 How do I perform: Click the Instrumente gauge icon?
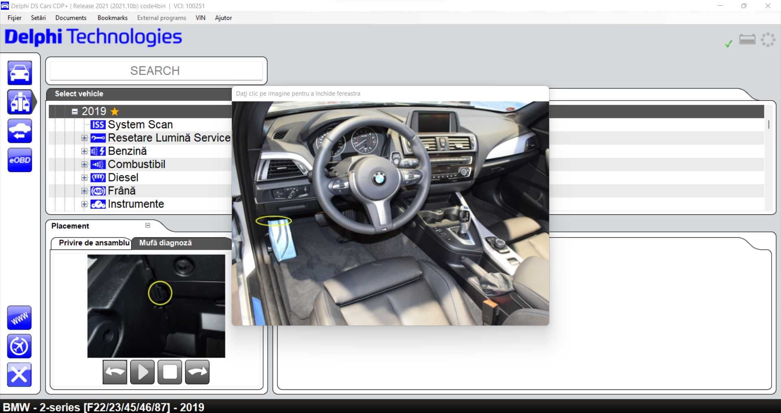click(x=98, y=204)
